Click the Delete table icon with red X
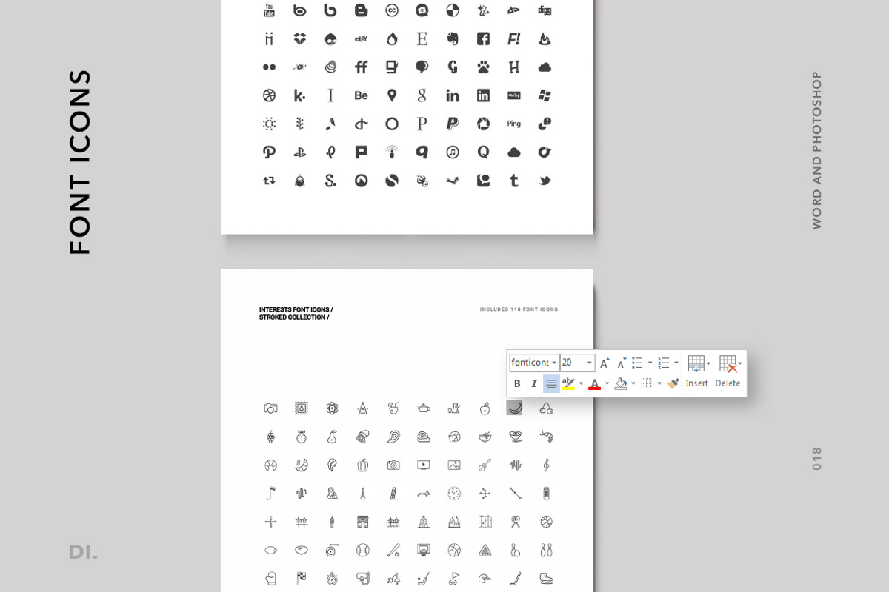 click(728, 363)
